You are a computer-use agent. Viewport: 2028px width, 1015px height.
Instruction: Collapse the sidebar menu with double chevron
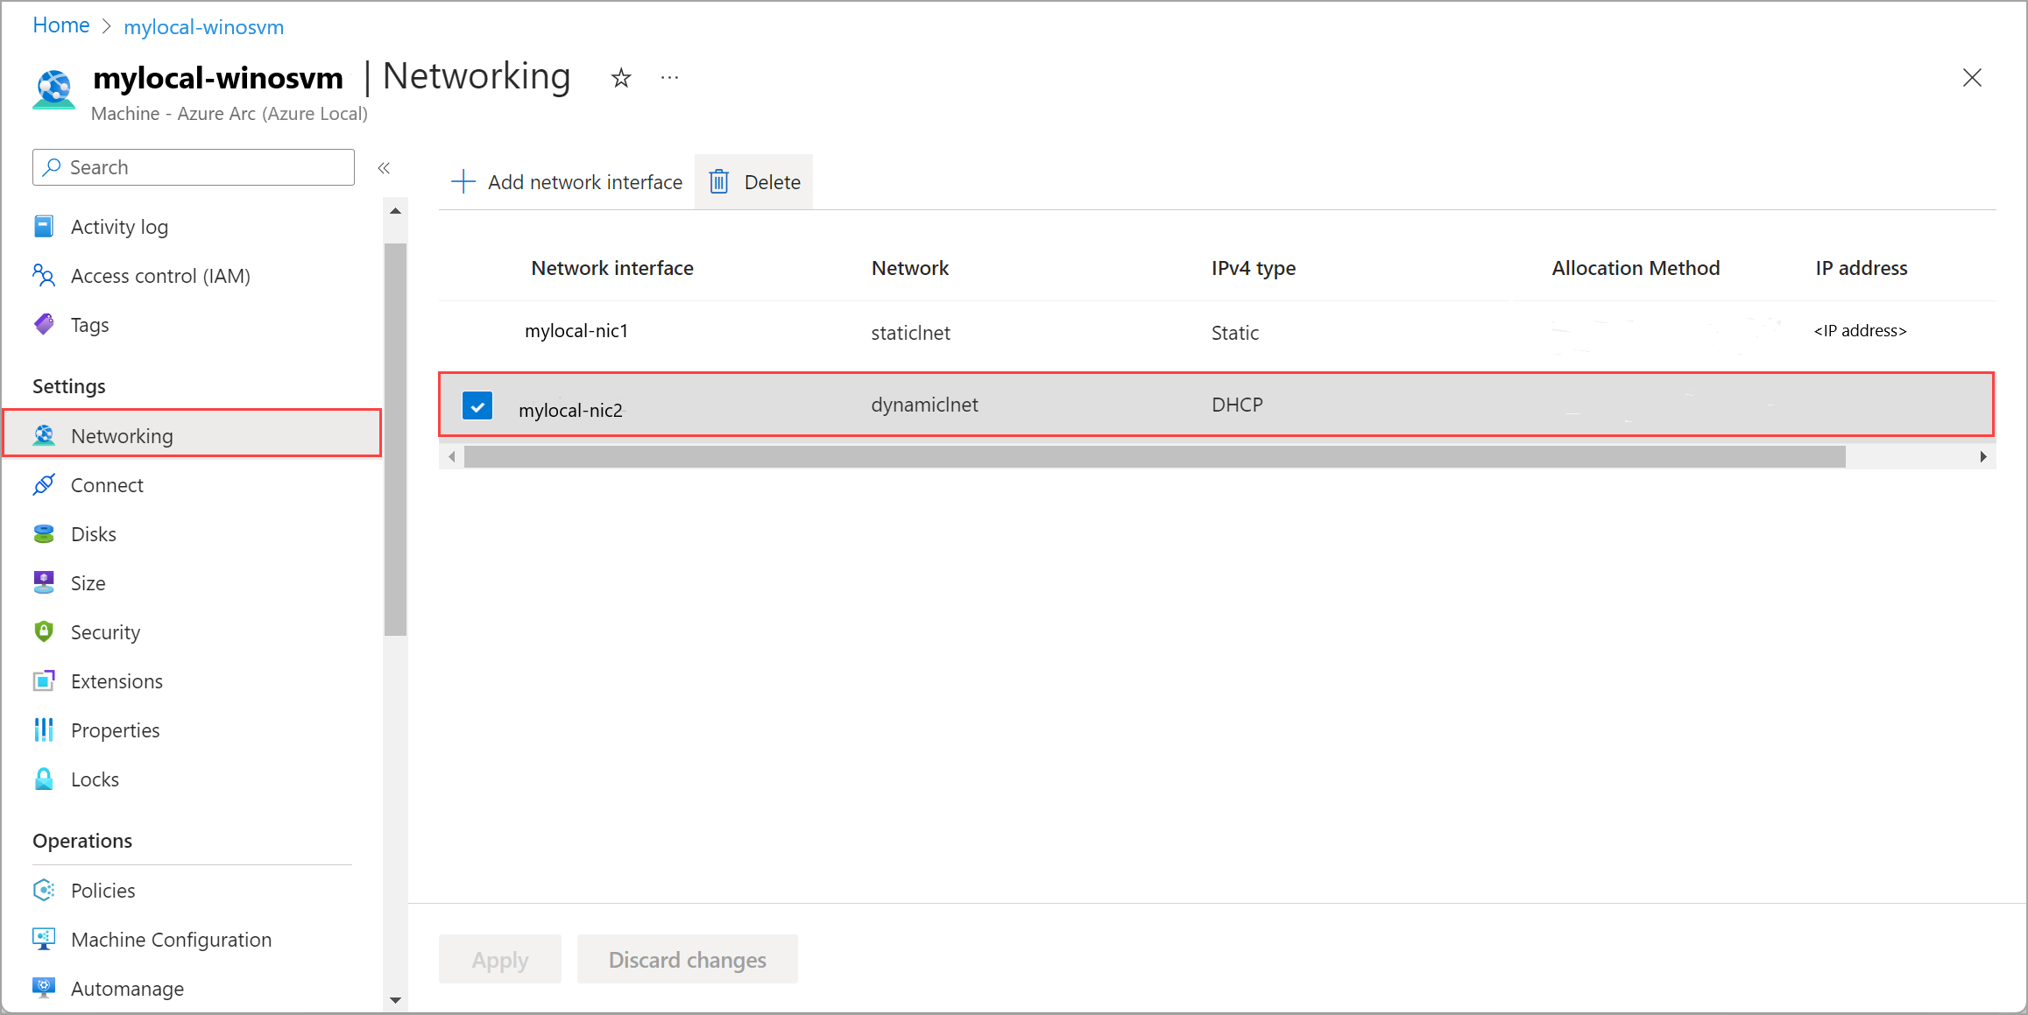point(384,168)
